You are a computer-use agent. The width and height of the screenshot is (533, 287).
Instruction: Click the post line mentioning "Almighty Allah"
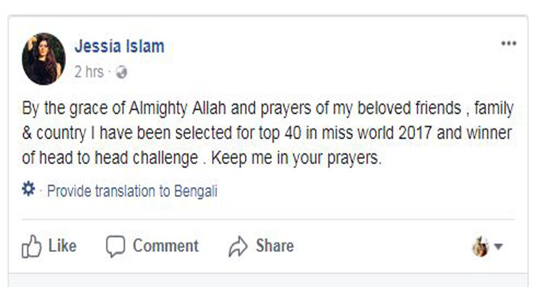click(268, 108)
